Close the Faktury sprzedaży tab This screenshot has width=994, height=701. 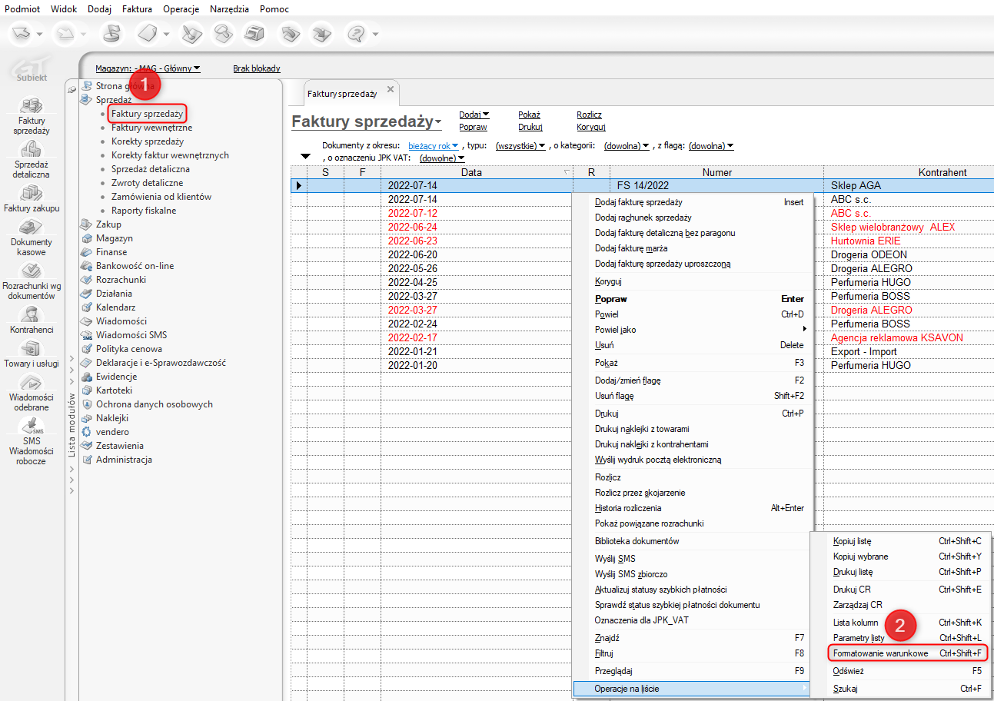pyautogui.click(x=390, y=90)
